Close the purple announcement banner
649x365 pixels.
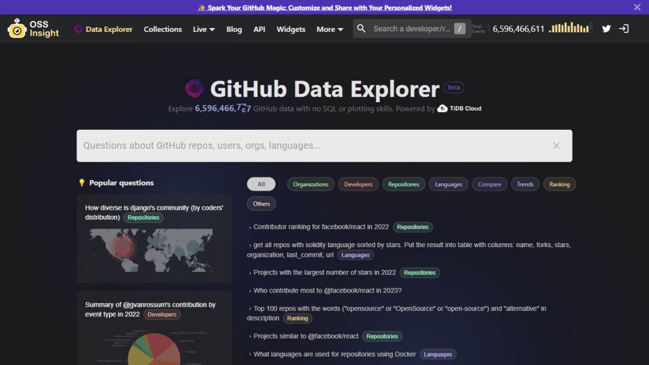click(x=637, y=8)
